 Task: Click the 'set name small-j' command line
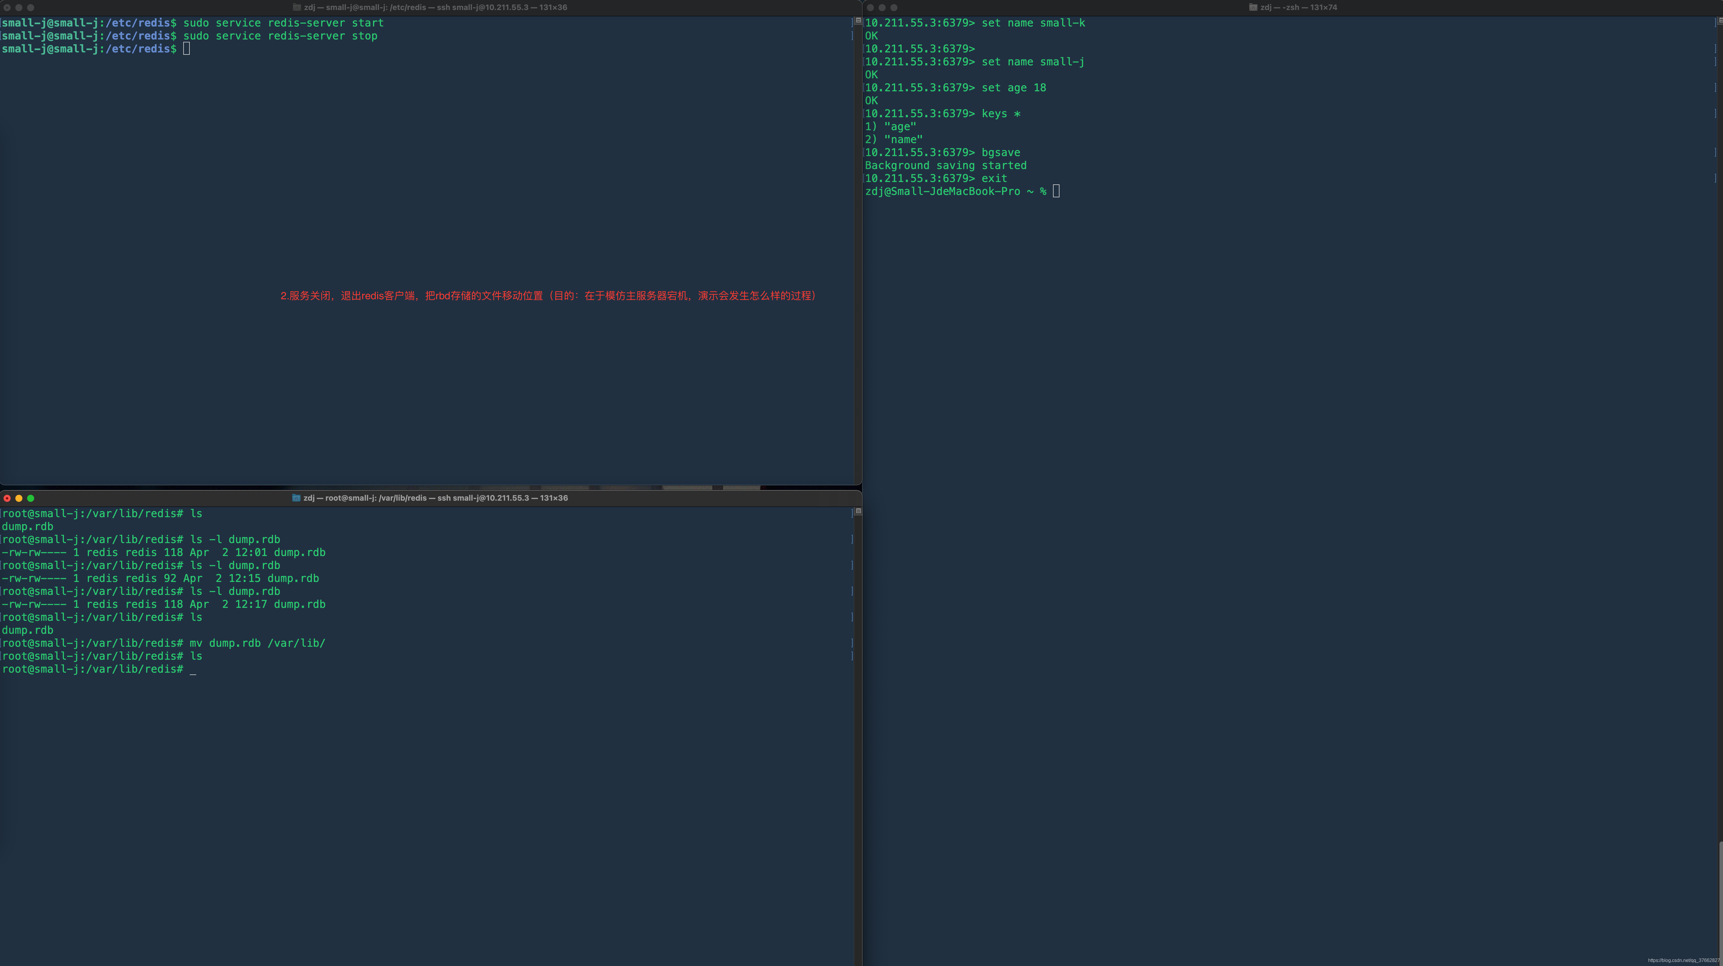click(x=975, y=62)
